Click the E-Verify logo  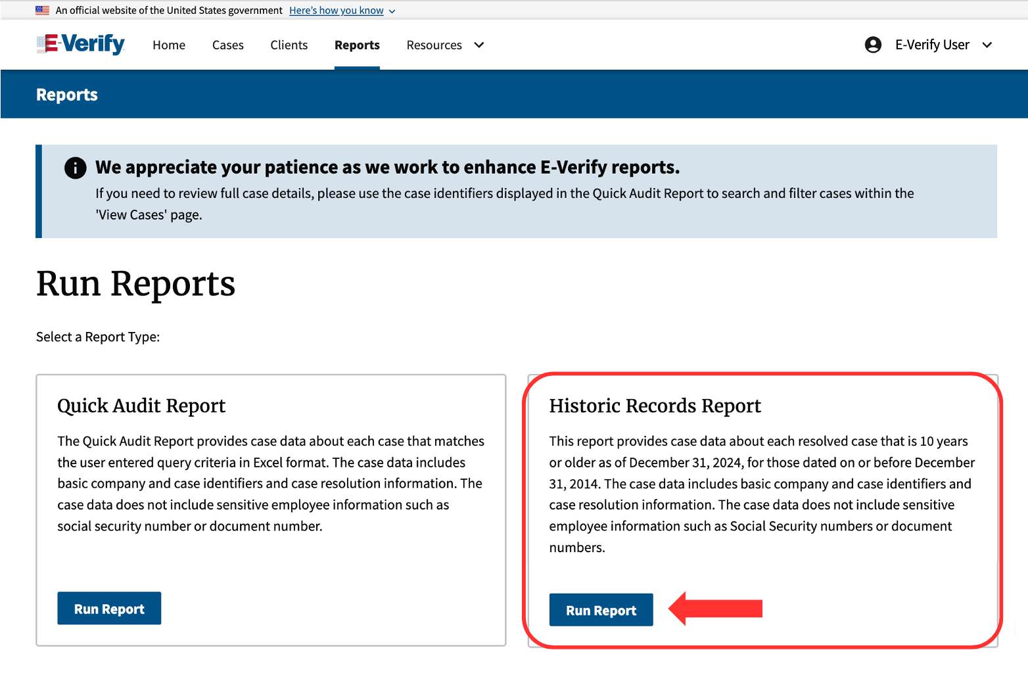(x=80, y=44)
